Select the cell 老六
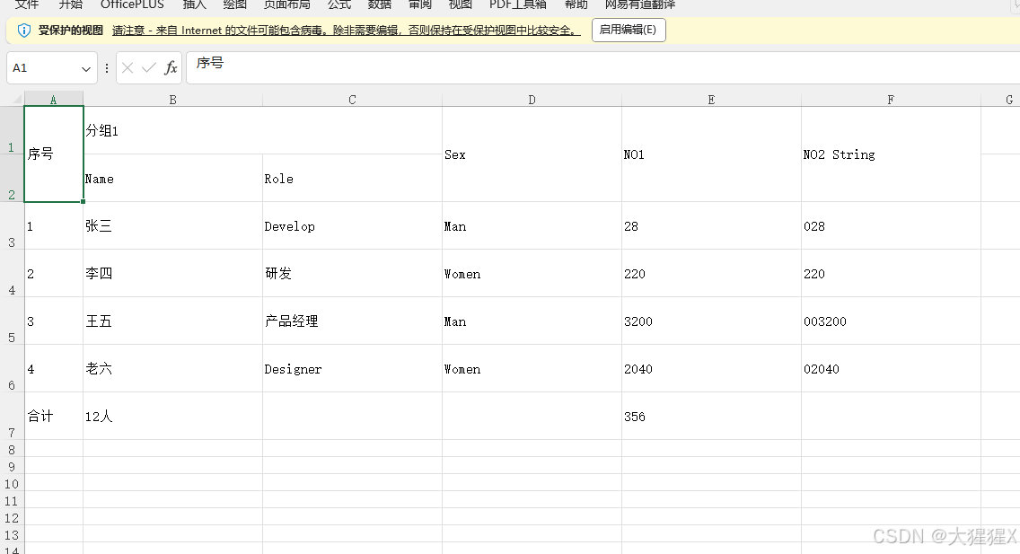Image resolution: width=1020 pixels, height=554 pixels. click(172, 368)
